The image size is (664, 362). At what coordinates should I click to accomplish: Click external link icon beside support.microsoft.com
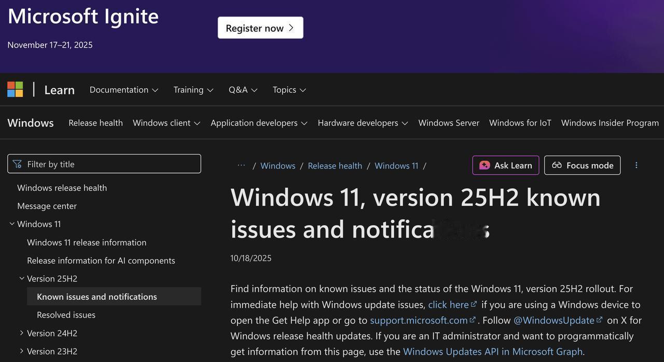click(473, 319)
